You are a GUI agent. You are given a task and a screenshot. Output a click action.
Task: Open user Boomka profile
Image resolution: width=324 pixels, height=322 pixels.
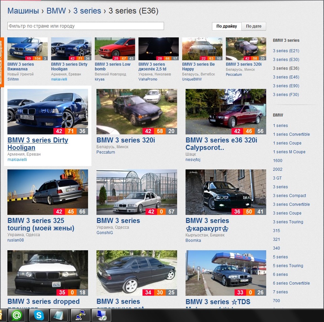click(193, 240)
